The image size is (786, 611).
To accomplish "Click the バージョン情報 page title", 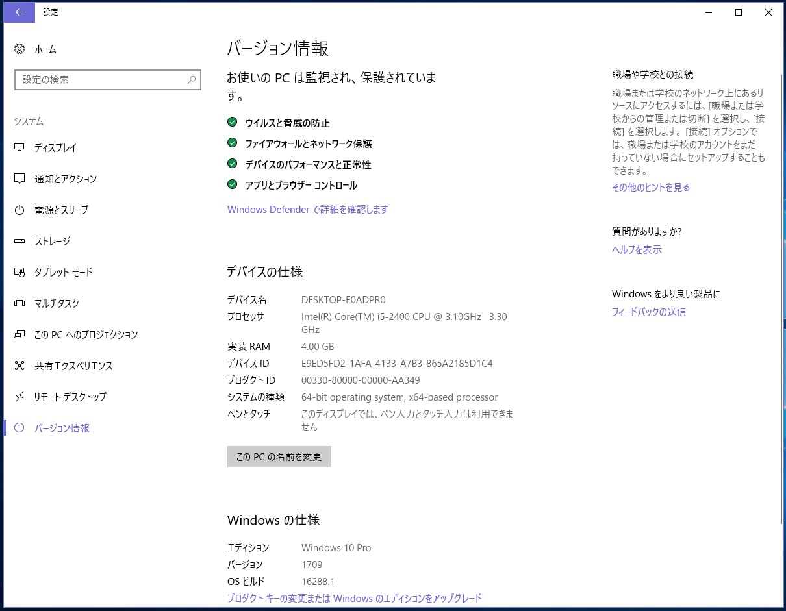I will point(278,48).
